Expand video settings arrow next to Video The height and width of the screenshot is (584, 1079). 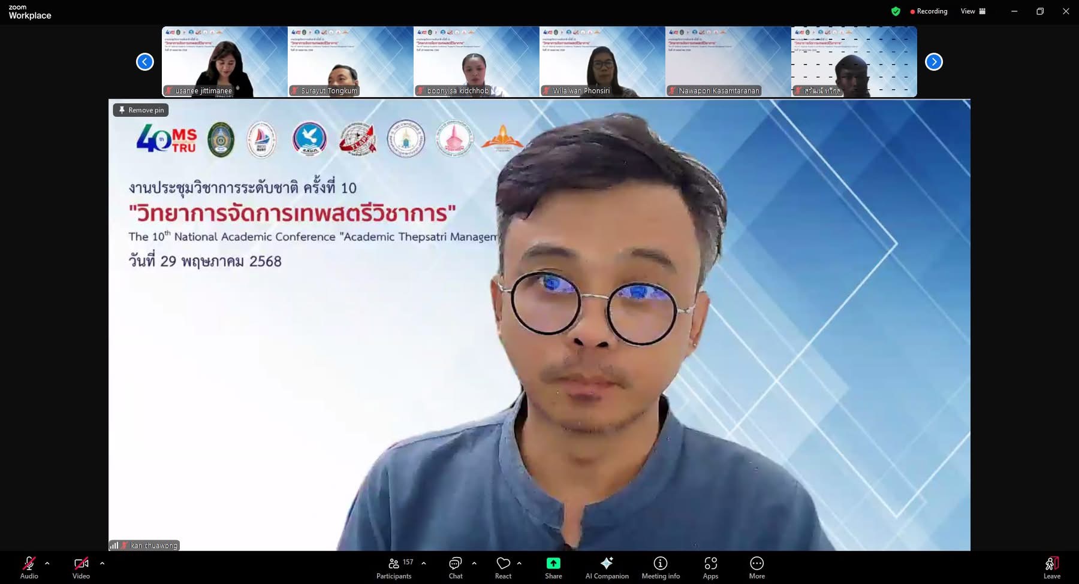click(x=102, y=563)
